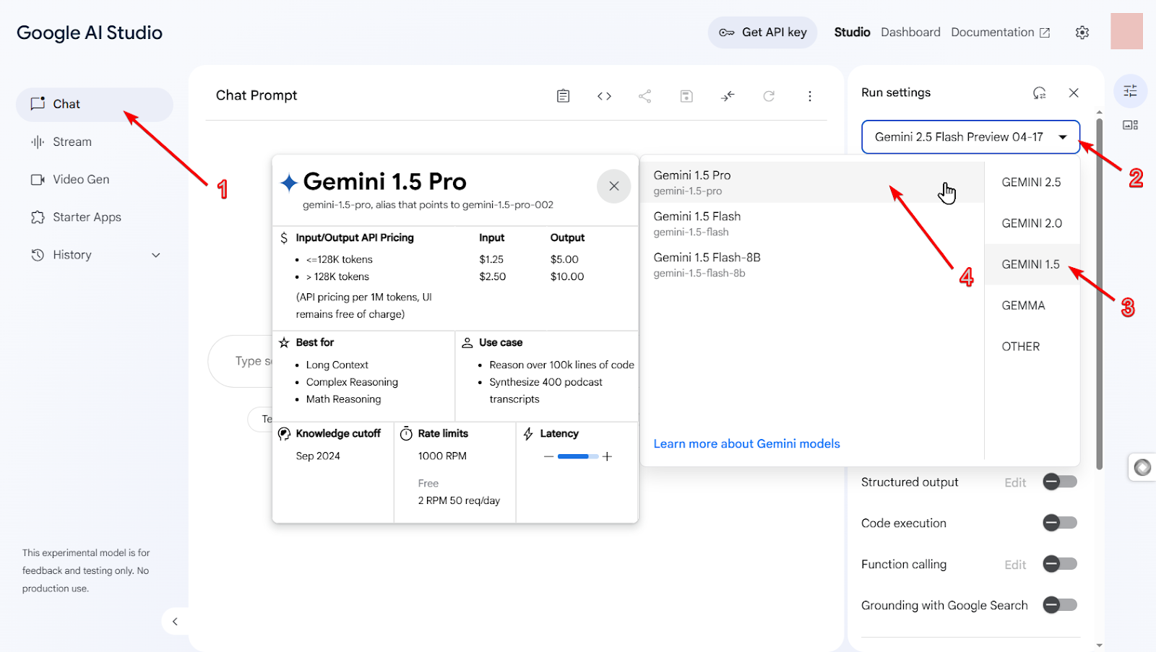Click the run settings sliders icon

pyautogui.click(x=1130, y=91)
